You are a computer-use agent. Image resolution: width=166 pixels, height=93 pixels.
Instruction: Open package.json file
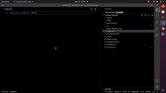tap(111, 44)
